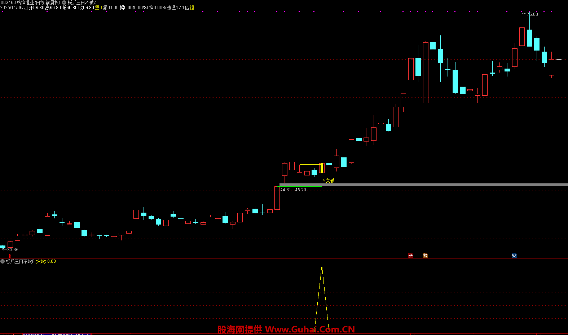
Task: Click the closing price 收66.80
Action: tap(86, 8)
